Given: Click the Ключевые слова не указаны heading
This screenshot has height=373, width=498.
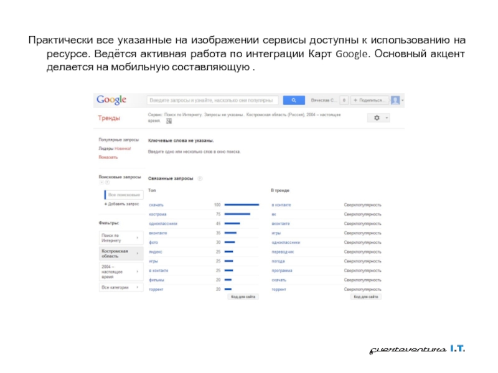Looking at the screenshot, I should click(x=181, y=140).
